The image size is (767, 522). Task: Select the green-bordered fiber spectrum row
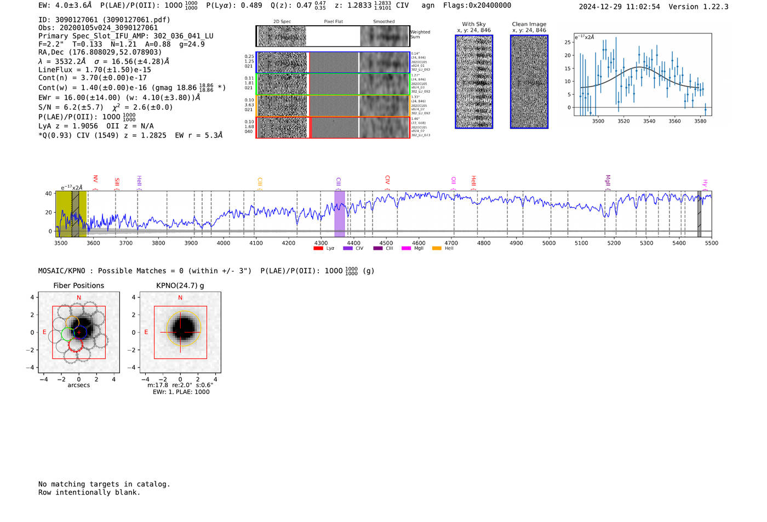[333, 84]
